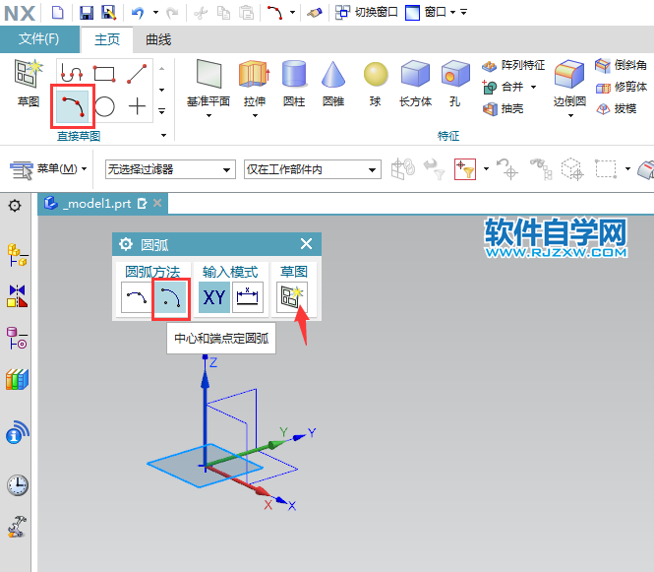Click the Paste clipboard icon
This screenshot has width=654, height=572.
(x=246, y=13)
